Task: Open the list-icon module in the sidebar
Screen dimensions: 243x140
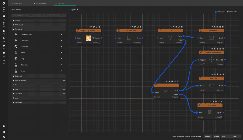Action: click(4, 61)
